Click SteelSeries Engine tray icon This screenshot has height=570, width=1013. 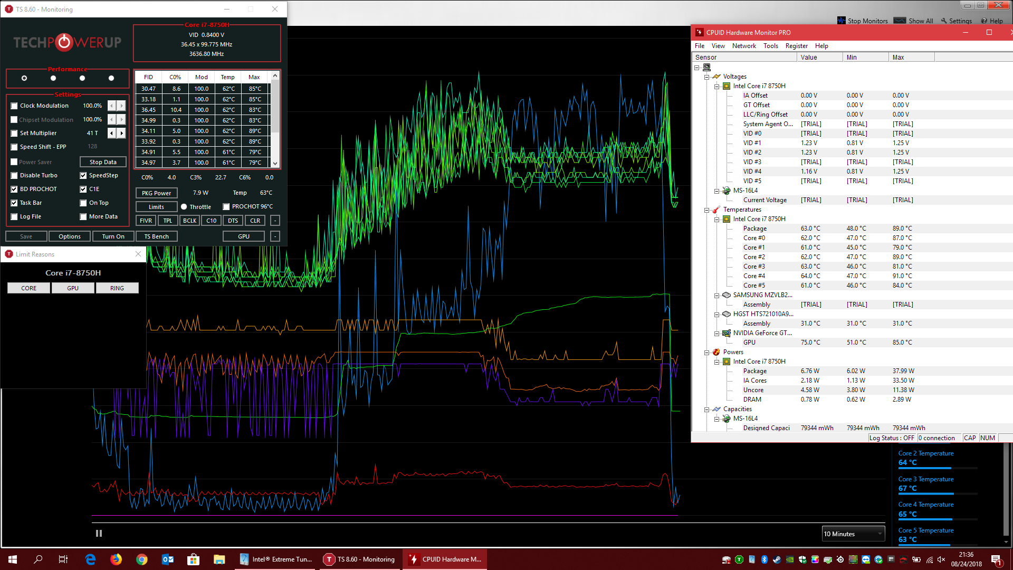[x=840, y=559]
